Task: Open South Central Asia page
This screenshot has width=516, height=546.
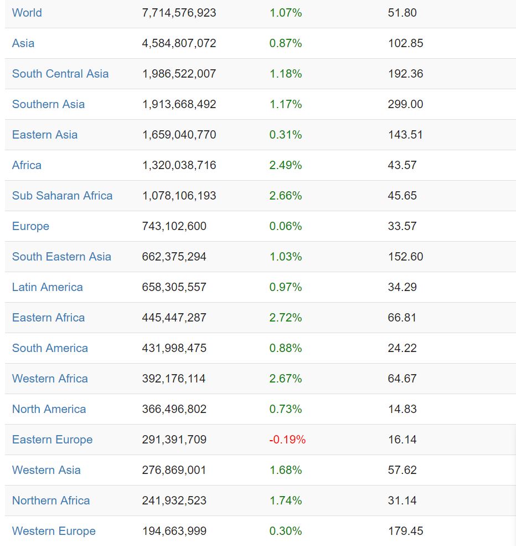Action: coord(60,74)
